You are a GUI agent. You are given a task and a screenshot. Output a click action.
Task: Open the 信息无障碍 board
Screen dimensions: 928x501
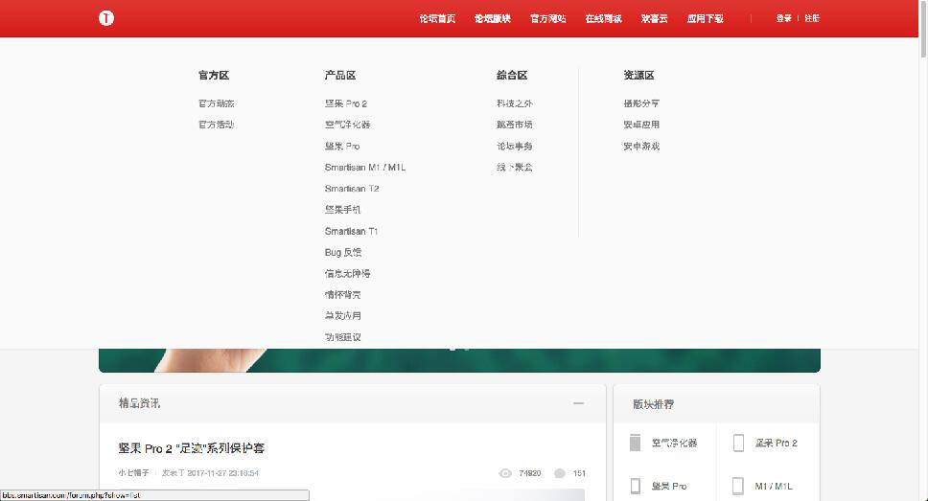[347, 273]
